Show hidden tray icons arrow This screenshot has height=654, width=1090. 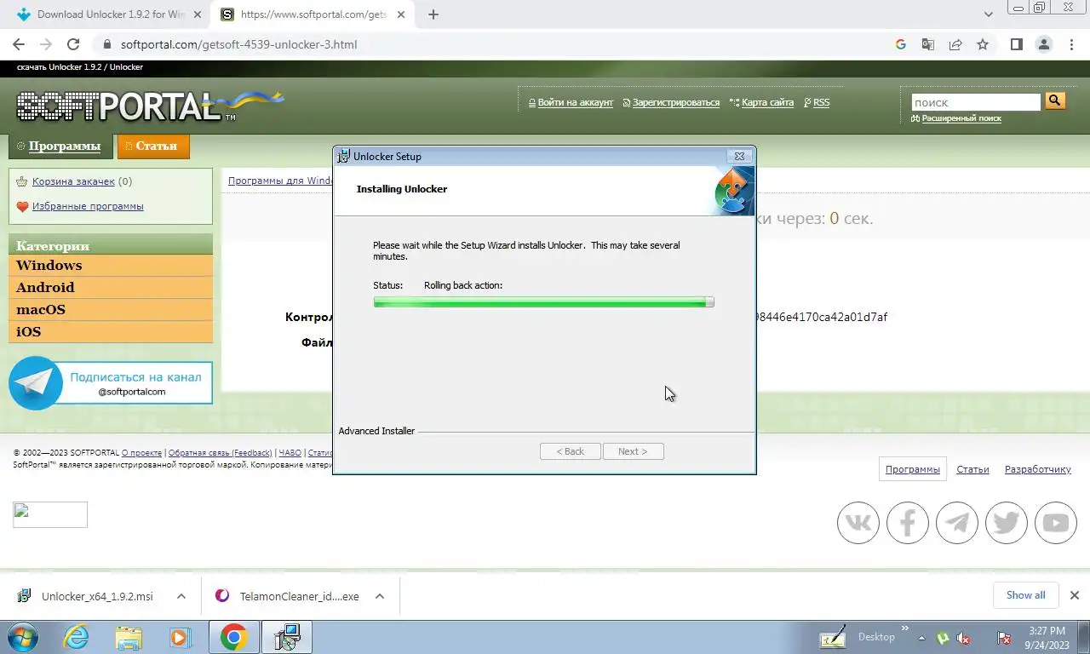(x=921, y=638)
